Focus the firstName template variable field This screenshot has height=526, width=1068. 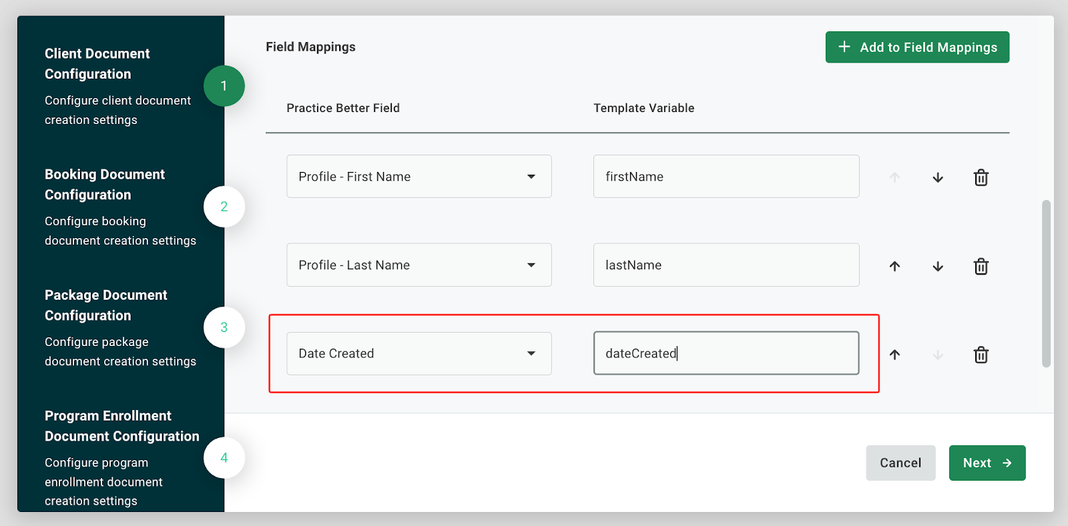pos(726,177)
